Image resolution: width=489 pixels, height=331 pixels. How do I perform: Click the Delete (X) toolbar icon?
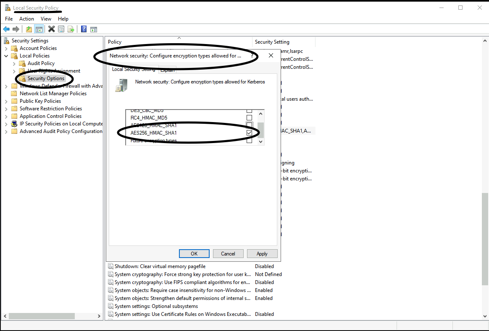click(x=51, y=29)
